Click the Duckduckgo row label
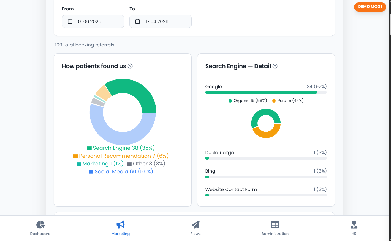The image size is (391, 241). point(219,153)
